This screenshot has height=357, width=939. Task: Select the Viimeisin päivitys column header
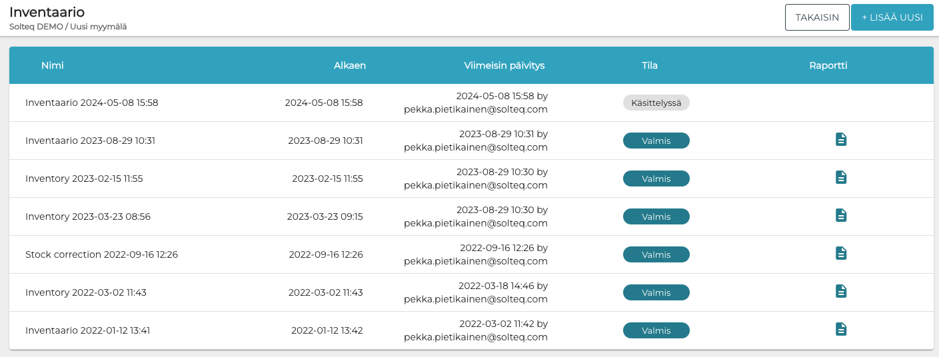pos(504,65)
